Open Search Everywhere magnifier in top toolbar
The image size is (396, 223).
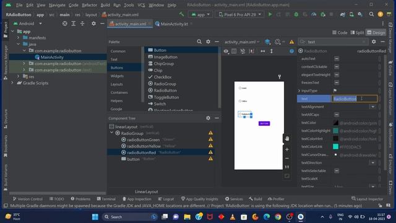(x=371, y=14)
